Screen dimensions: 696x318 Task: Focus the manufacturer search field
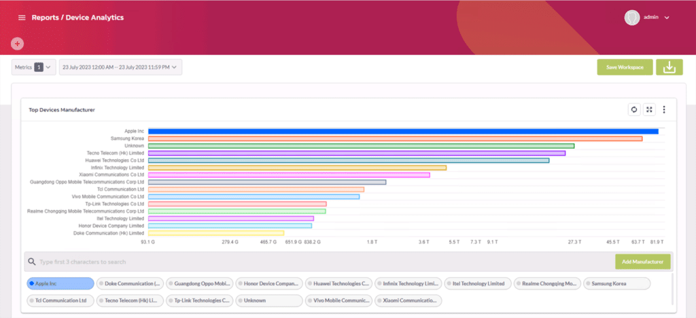(319, 262)
